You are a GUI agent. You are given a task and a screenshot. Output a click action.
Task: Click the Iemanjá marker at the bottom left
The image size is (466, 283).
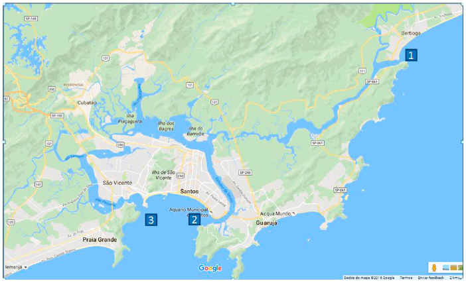pos(16,267)
